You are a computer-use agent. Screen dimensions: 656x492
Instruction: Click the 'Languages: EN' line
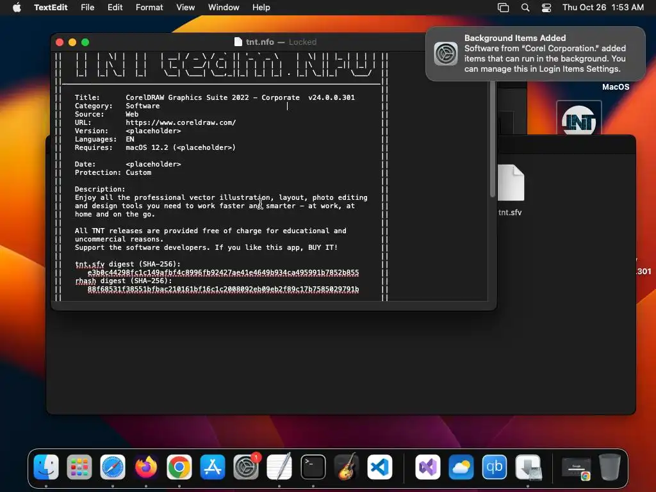click(104, 139)
